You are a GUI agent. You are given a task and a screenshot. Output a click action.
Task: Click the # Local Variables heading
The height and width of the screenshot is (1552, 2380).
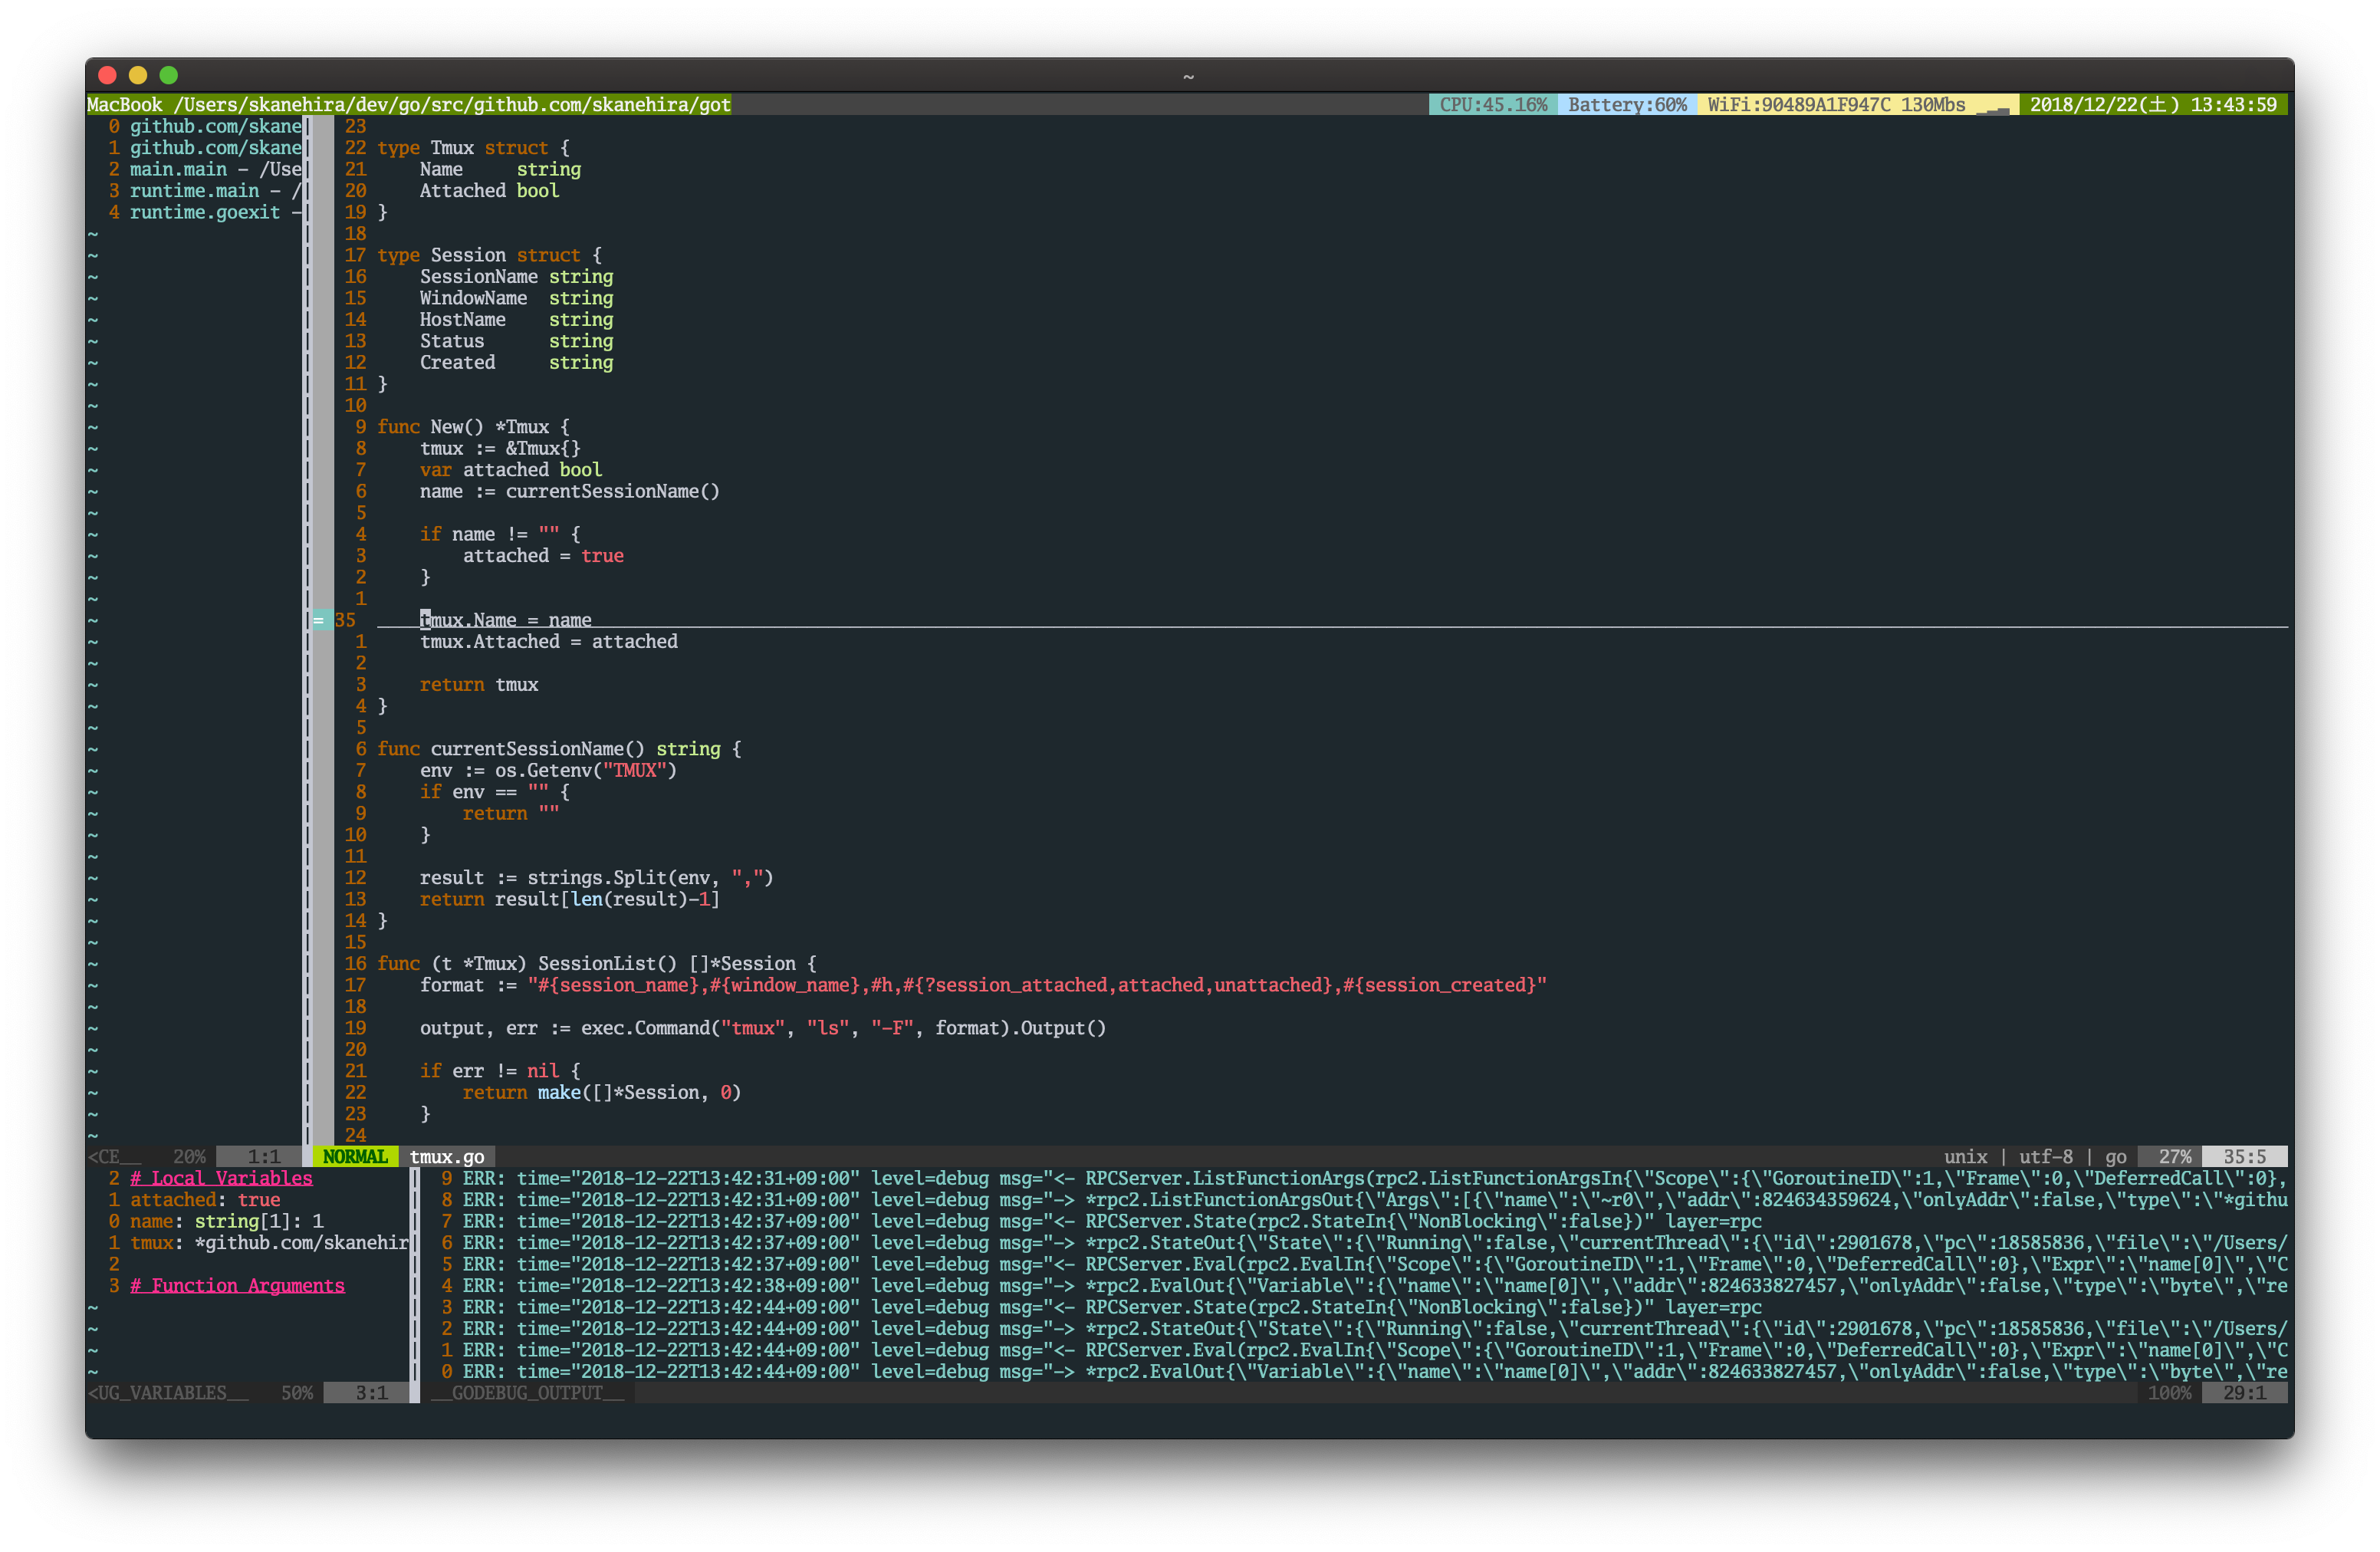click(x=221, y=1178)
